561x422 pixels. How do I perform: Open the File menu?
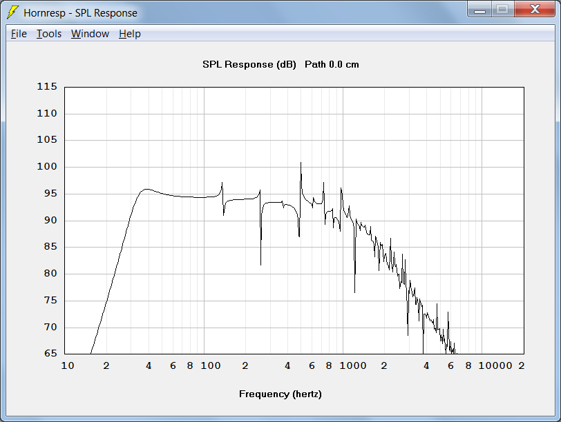click(19, 34)
